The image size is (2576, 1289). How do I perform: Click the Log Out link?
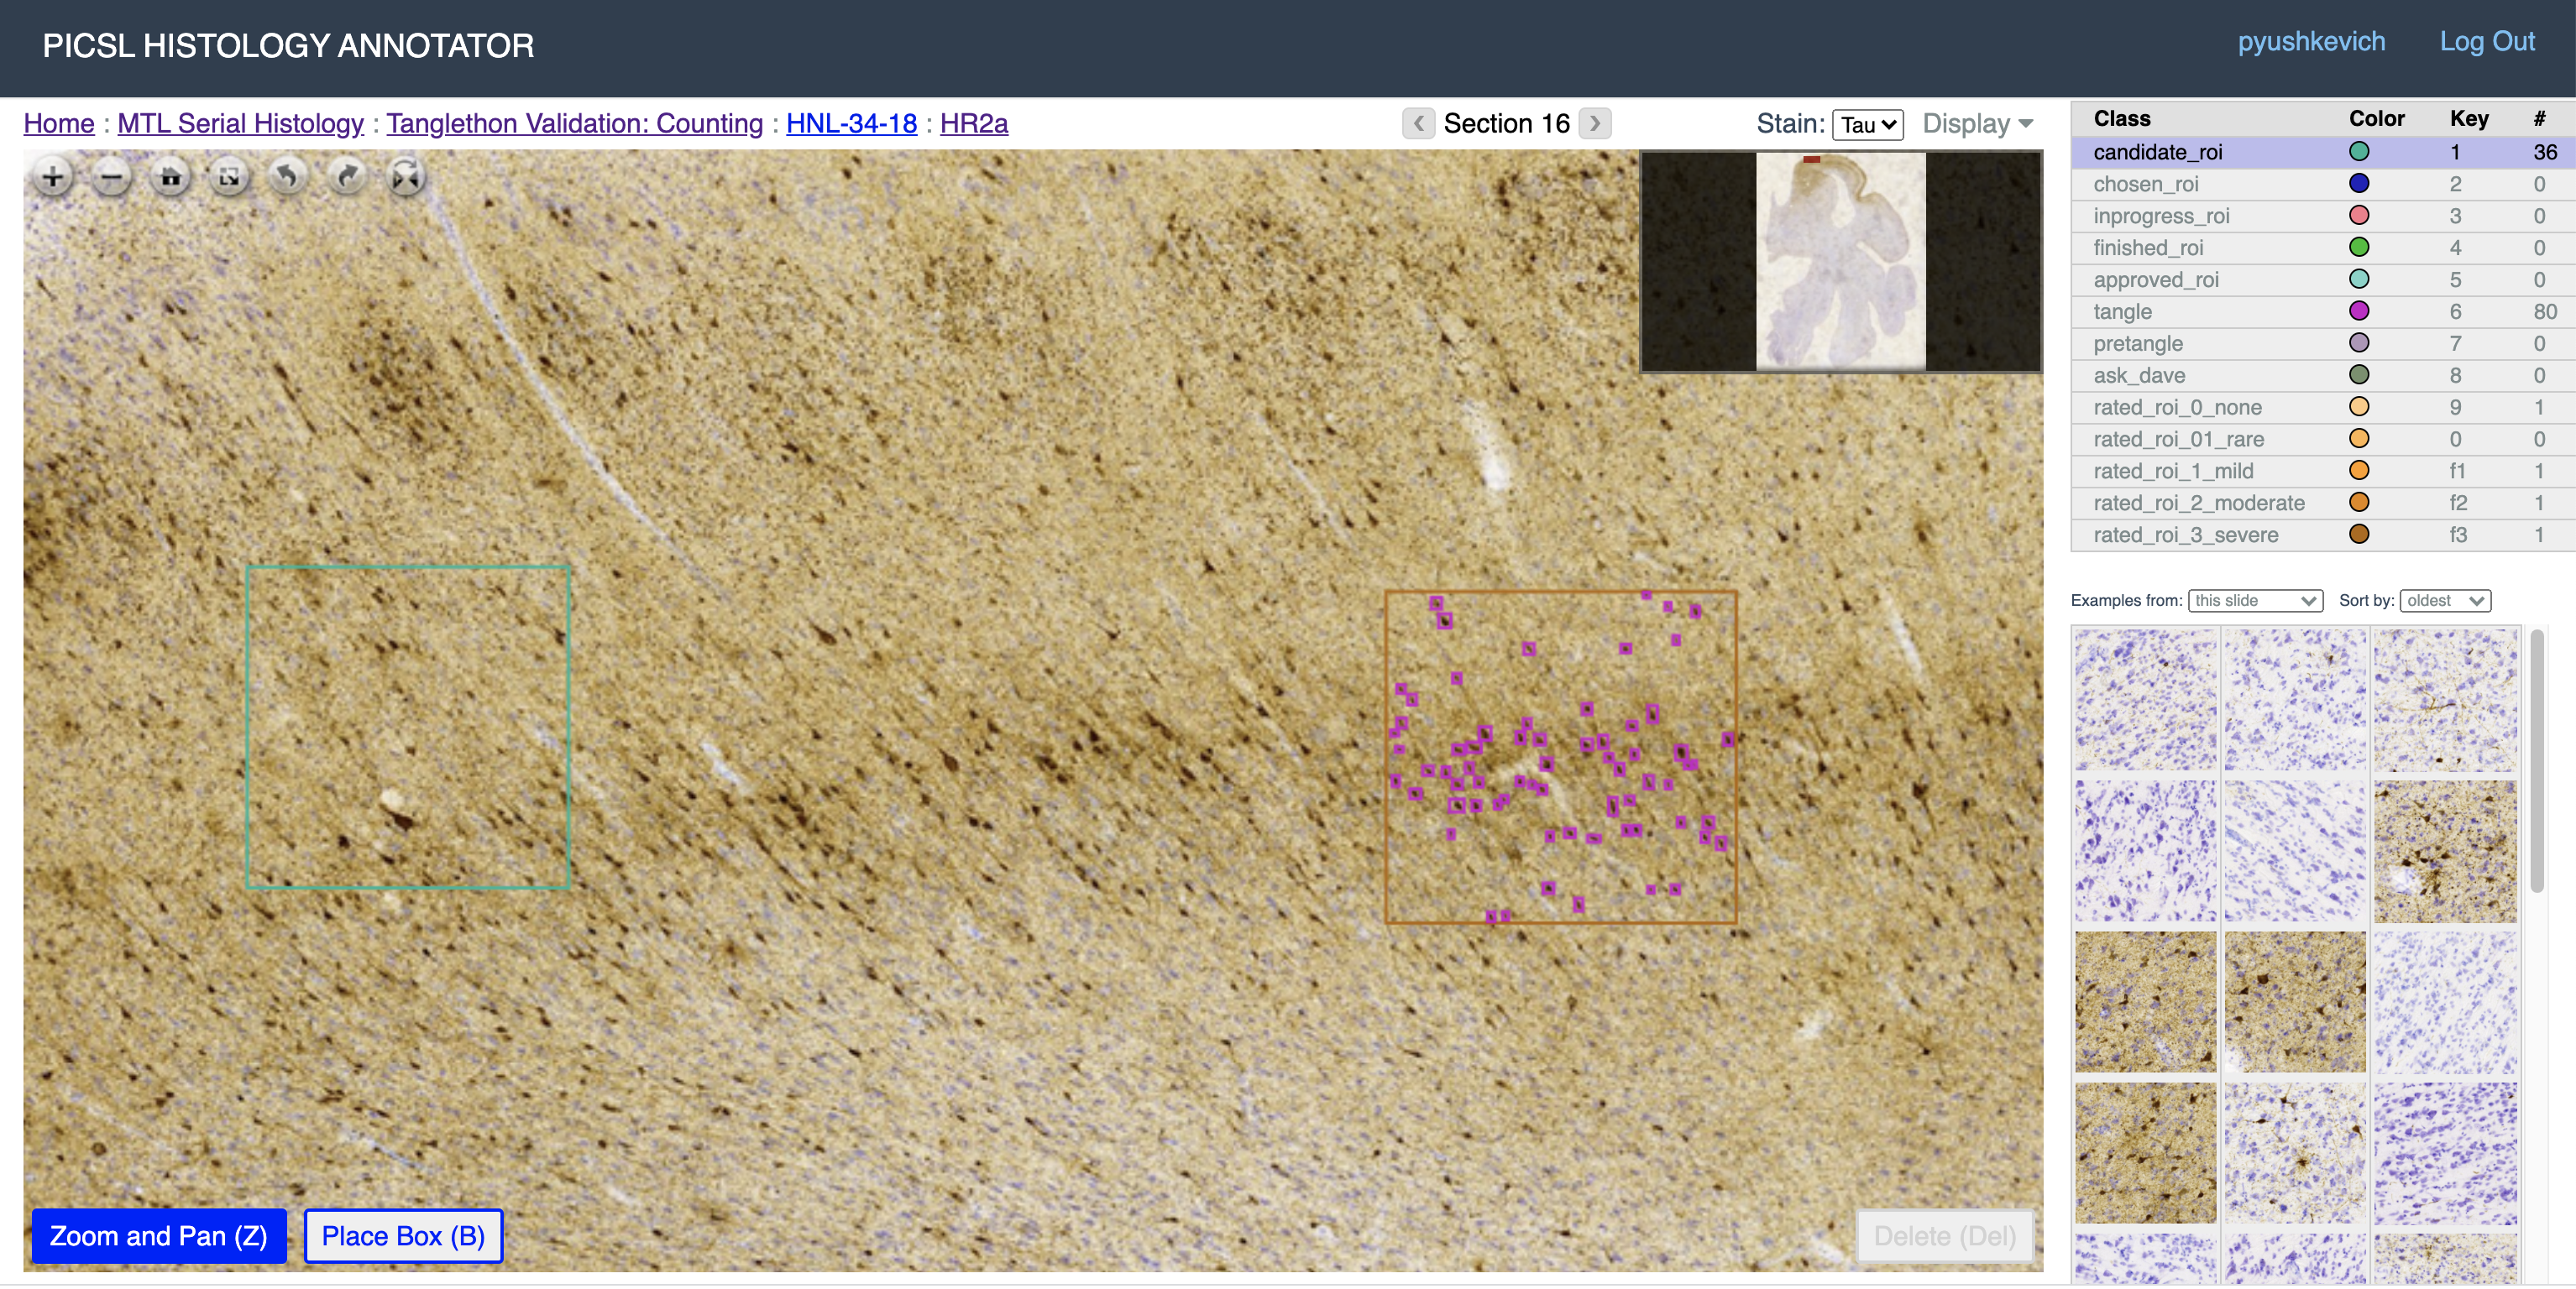(x=2487, y=42)
